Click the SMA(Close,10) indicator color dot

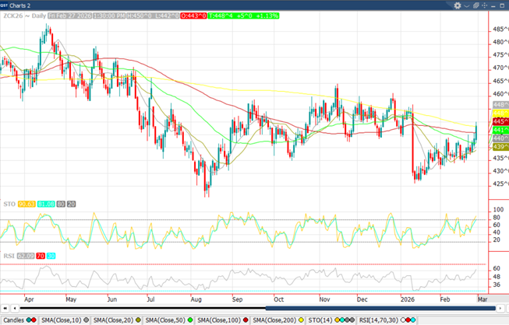[87, 320]
